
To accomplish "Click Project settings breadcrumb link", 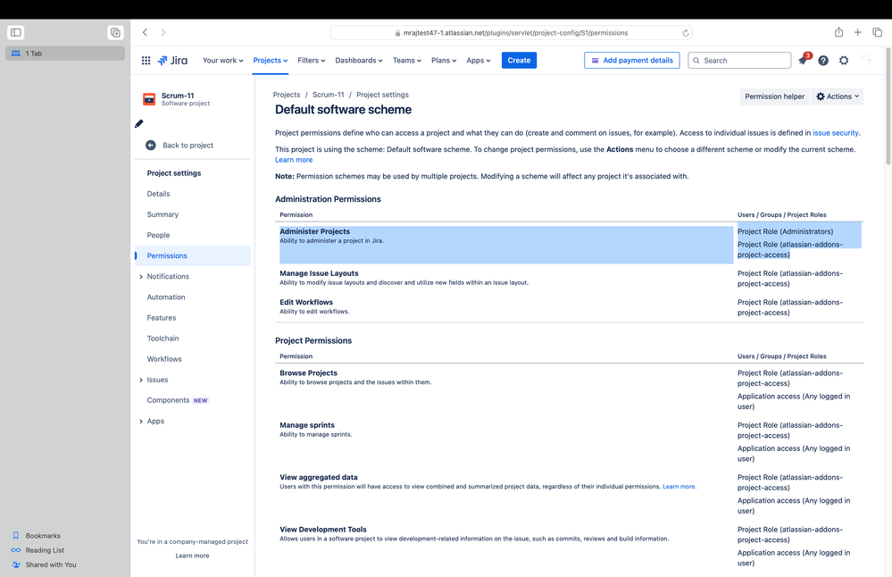I will [x=382, y=95].
